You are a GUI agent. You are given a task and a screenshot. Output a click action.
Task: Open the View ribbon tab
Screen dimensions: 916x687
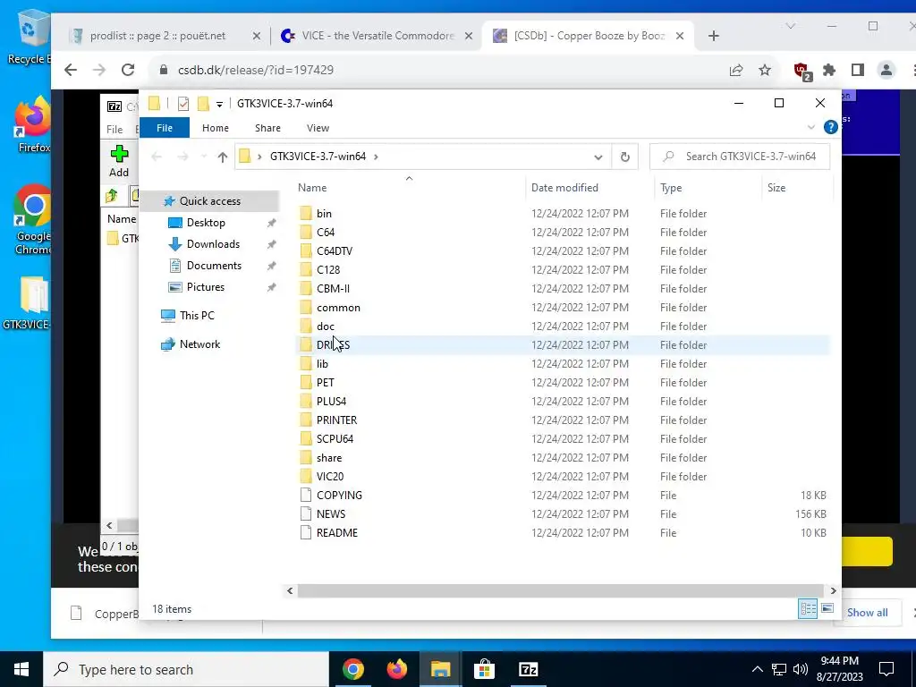[x=318, y=127]
